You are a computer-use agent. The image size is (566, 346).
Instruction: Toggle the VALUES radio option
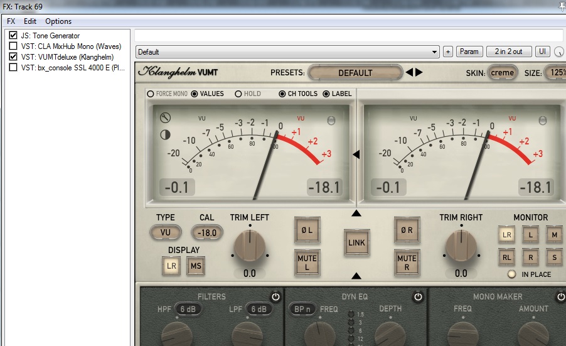[x=195, y=94]
